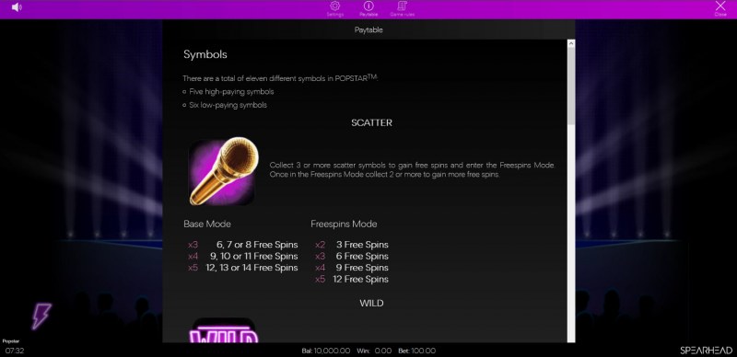Click the 'total of eleven different symbols' sentence
Viewport: 737px width, 357px height.
point(280,78)
